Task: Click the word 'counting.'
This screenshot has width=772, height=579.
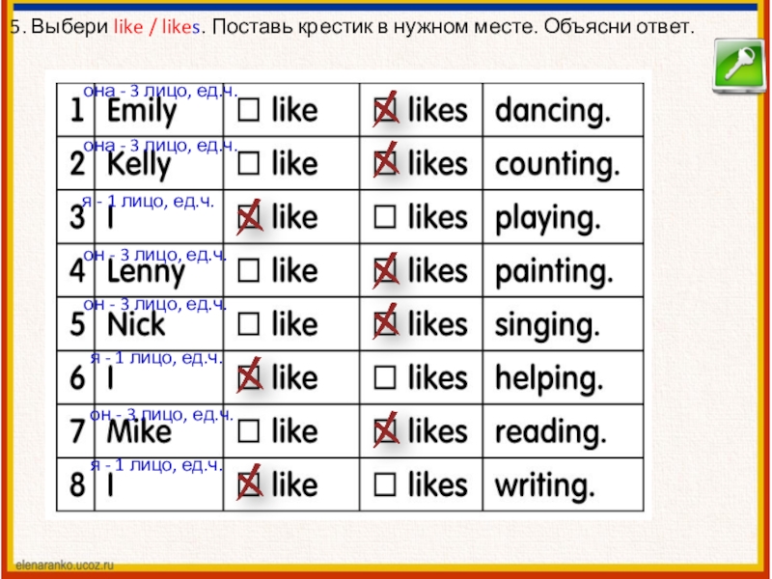Action: coord(557,165)
